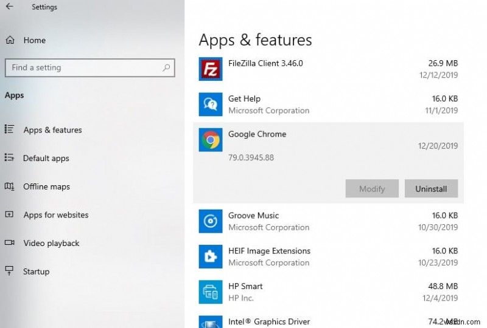
Task: Click the FileZilla Client app icon
Action: point(211,69)
